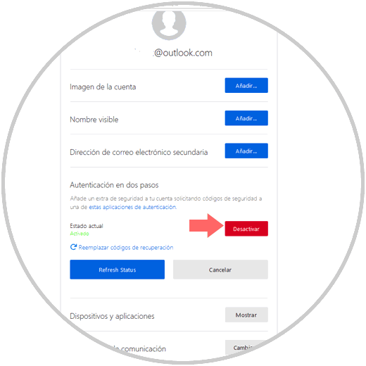The height and width of the screenshot is (366, 366).
Task: Click the refresh icon beside Reemplazar códigos
Action: point(73,247)
